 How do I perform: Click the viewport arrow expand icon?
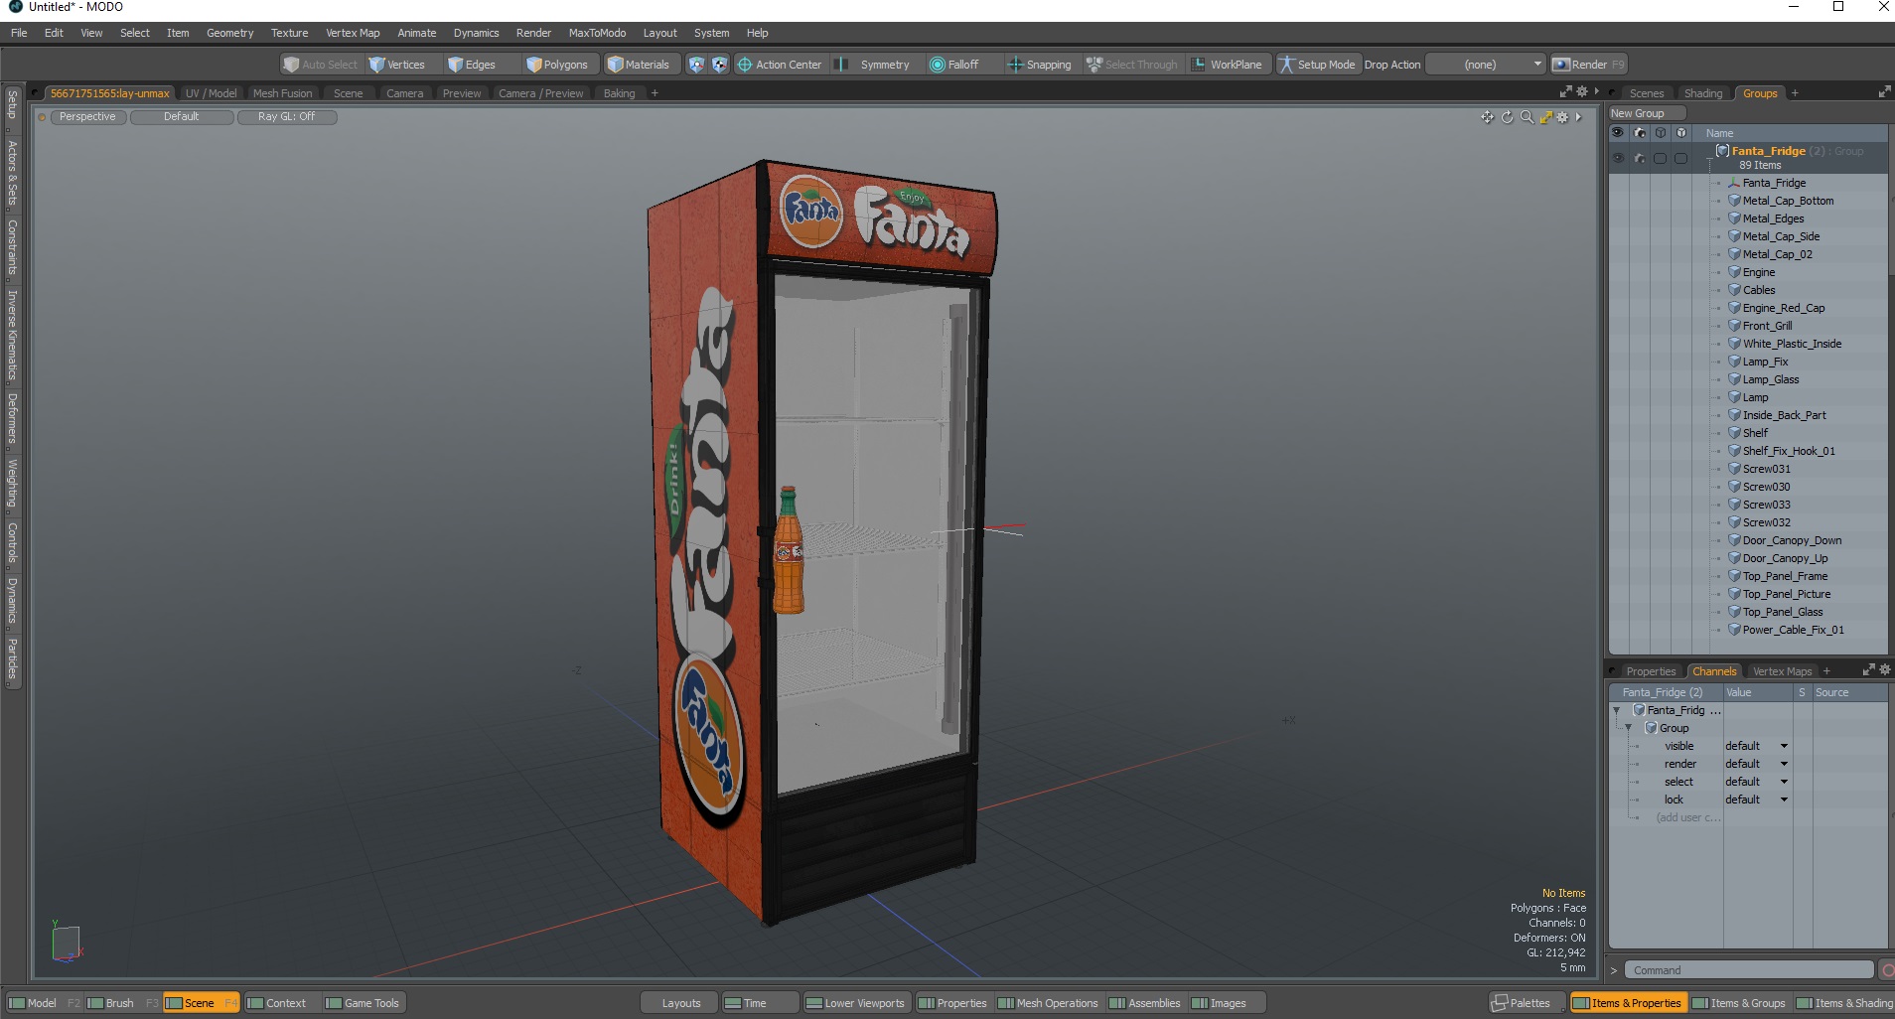tap(1578, 117)
